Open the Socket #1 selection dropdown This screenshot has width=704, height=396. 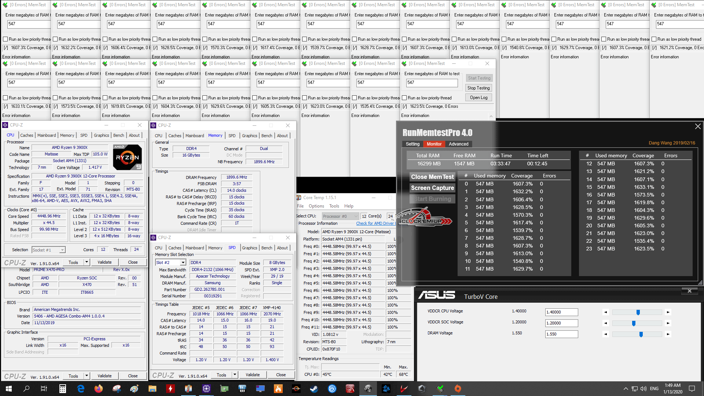62,250
